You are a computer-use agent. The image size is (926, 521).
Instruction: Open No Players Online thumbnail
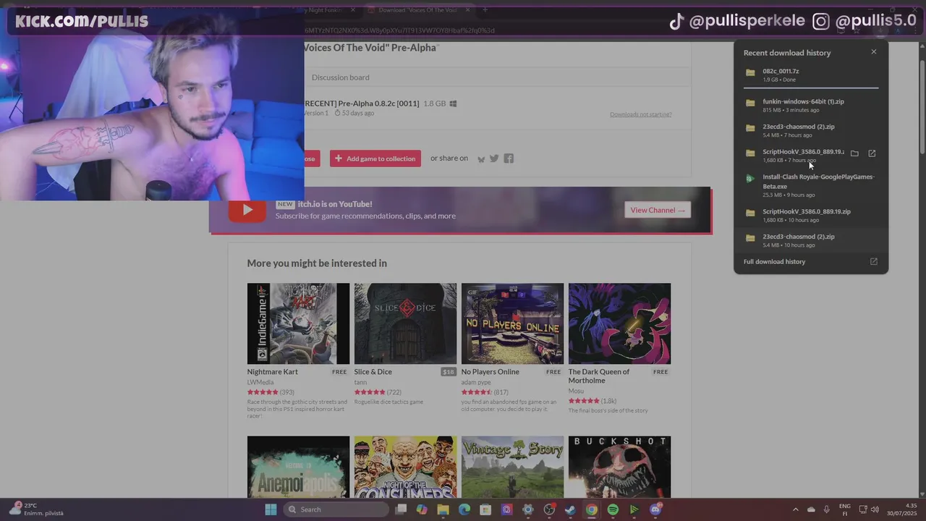pos(512,323)
